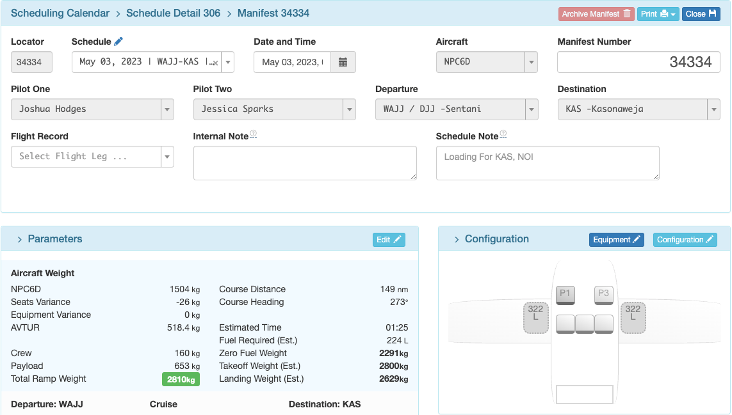This screenshot has width=732, height=415.
Task: Click the trash icon on Archive Manifest
Action: 626,13
